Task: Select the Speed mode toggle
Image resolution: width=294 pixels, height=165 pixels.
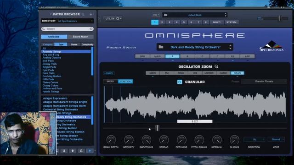Action: (110, 82)
